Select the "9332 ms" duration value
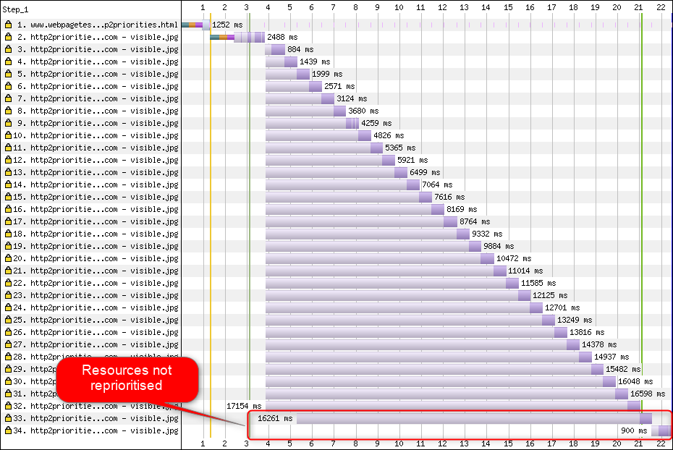Screen dimensions: 673x450 (x=487, y=234)
